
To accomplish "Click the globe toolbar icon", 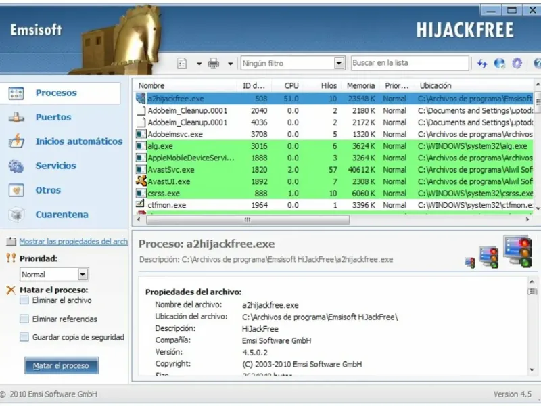I will coord(499,64).
